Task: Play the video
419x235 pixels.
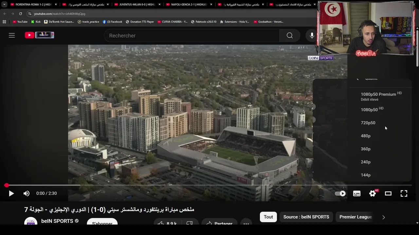Action: point(11,194)
